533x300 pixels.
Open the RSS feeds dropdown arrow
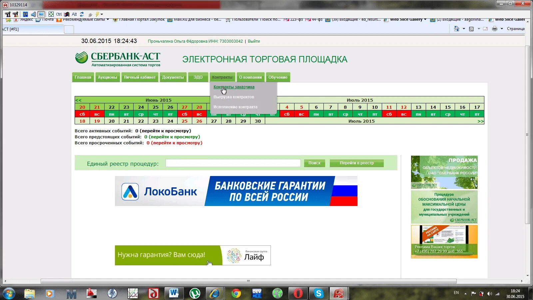479,29
